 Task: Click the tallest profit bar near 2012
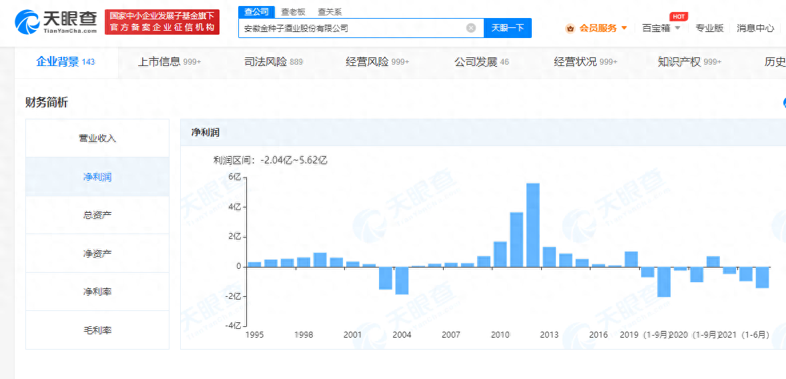532,224
